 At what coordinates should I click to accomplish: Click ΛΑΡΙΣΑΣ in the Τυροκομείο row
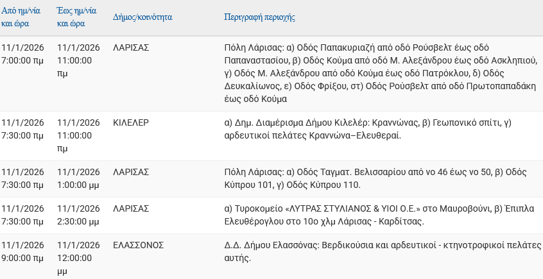(131, 208)
